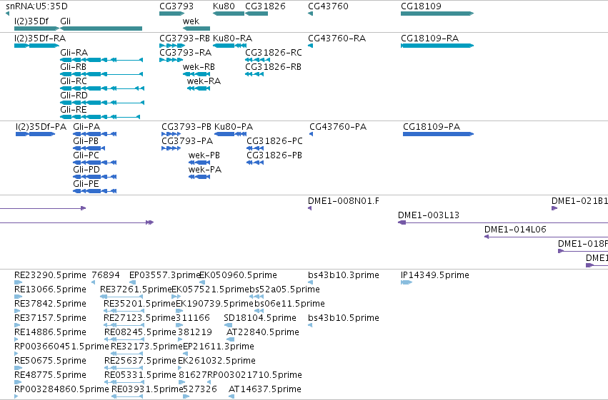
Task: Click the DME1-008N01.F clone label
Action: tap(343, 201)
